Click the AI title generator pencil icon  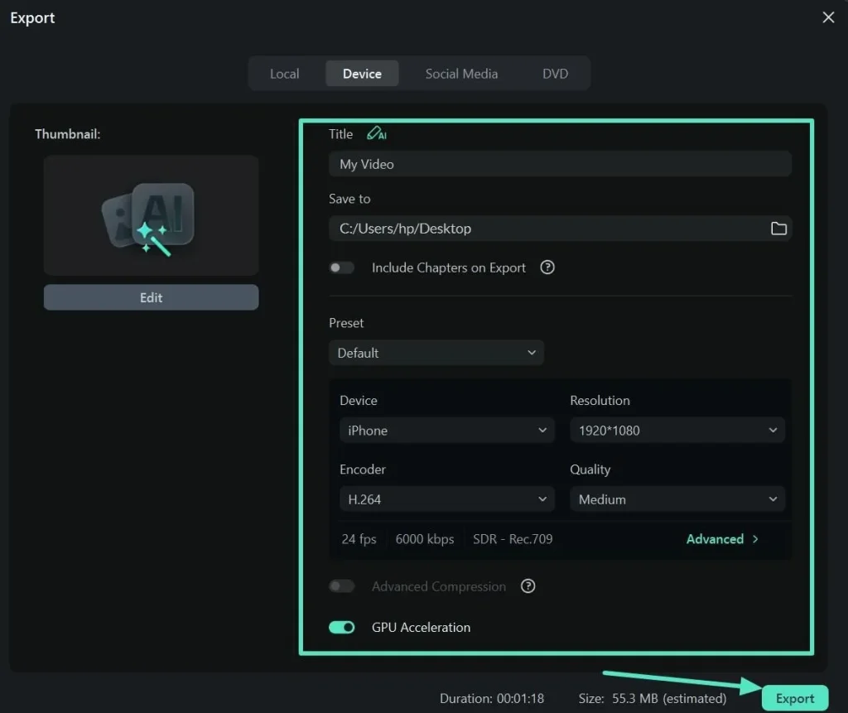(377, 133)
